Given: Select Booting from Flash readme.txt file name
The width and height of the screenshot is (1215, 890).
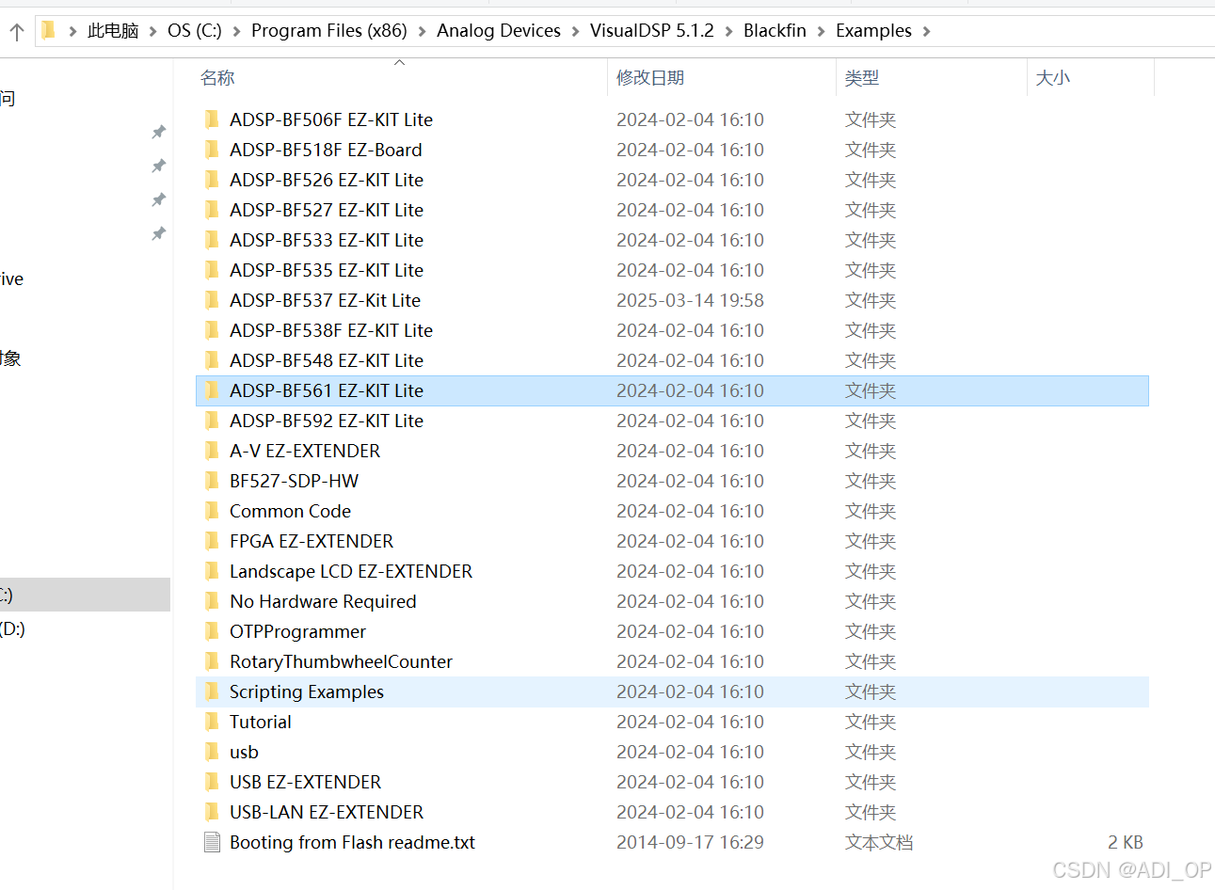Looking at the screenshot, I should click(352, 842).
